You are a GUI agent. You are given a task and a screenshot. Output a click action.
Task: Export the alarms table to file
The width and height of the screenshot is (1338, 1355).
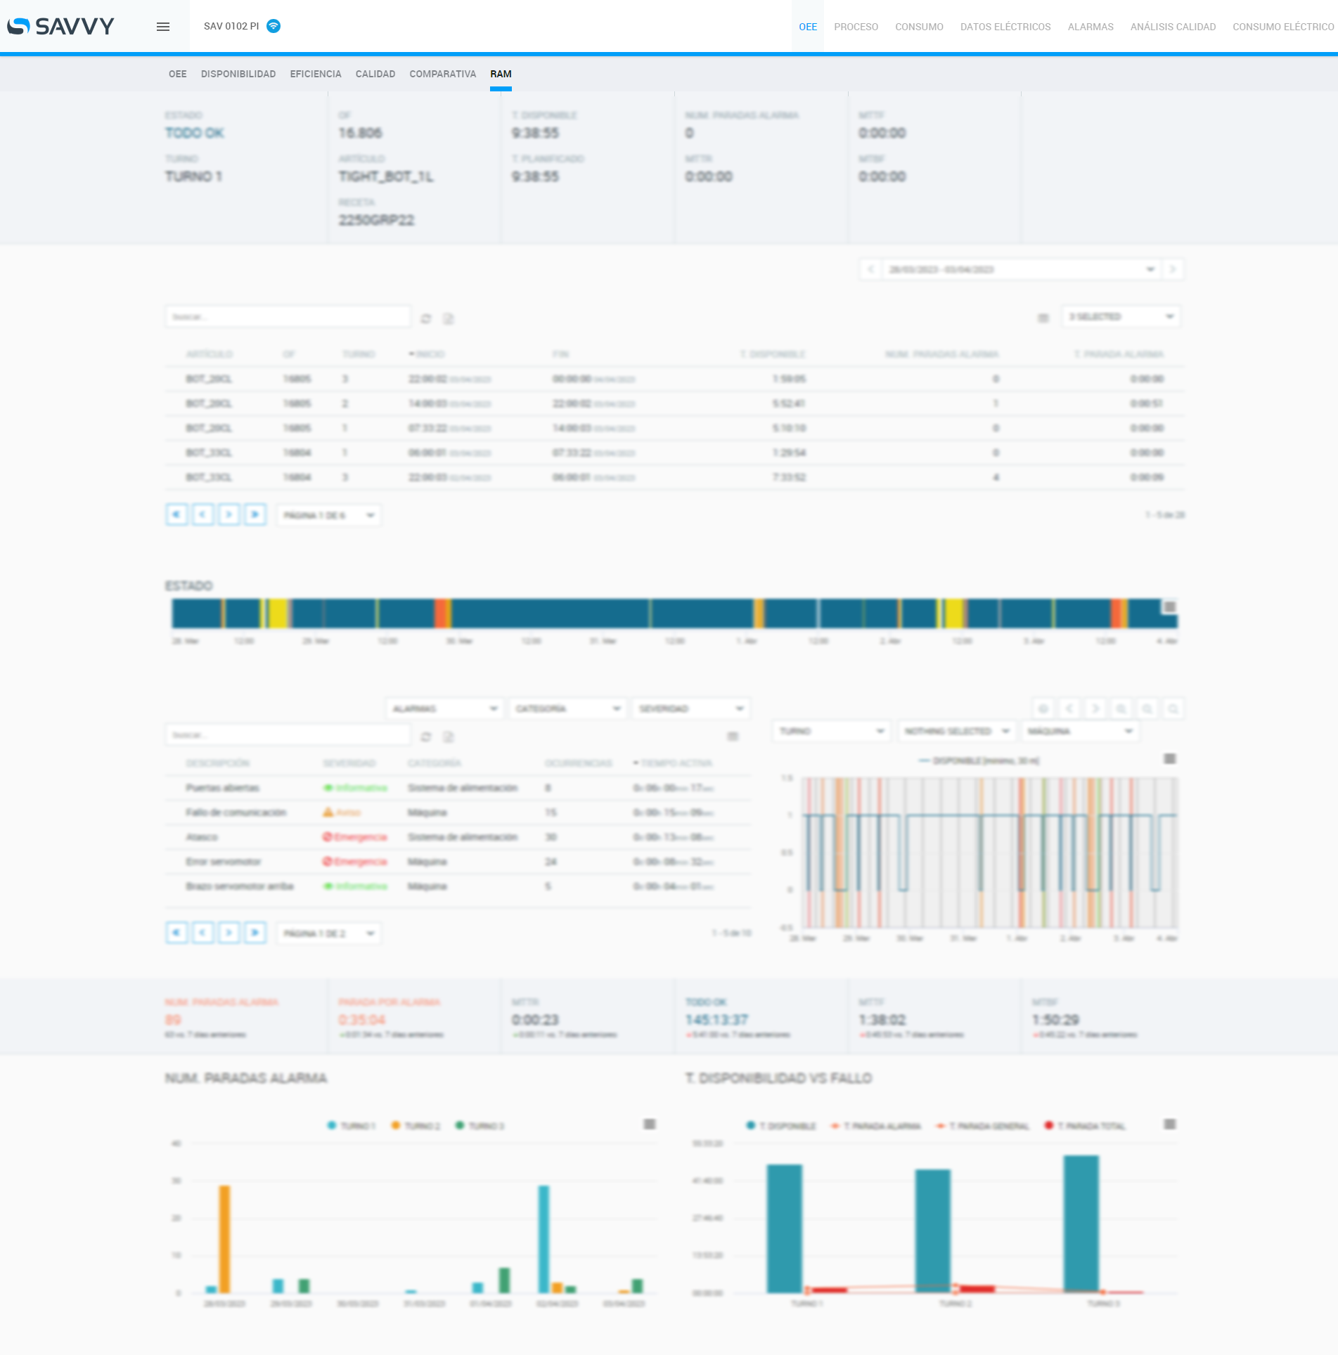point(449,737)
